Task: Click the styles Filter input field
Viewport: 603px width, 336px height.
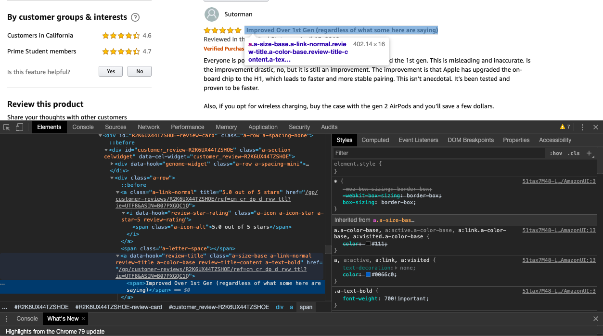Action: 438,153
